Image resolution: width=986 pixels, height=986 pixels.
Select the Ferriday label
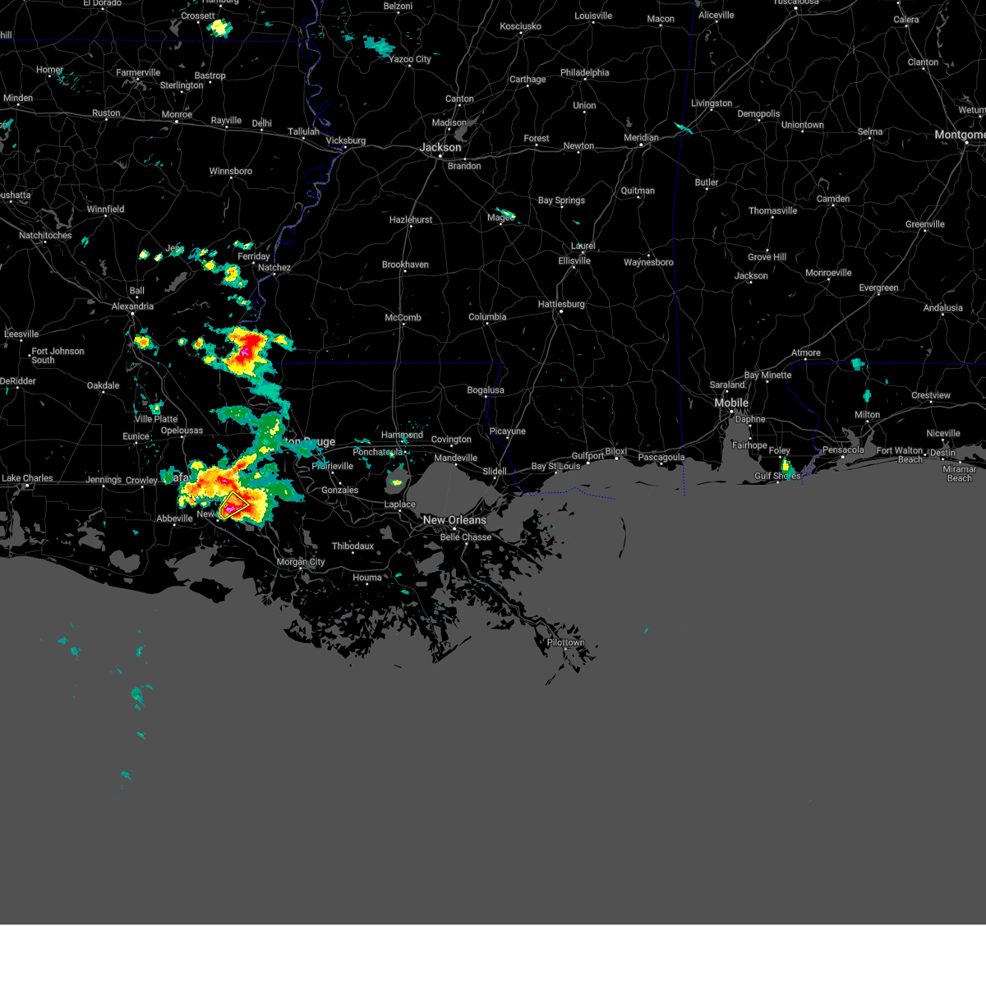tap(254, 256)
